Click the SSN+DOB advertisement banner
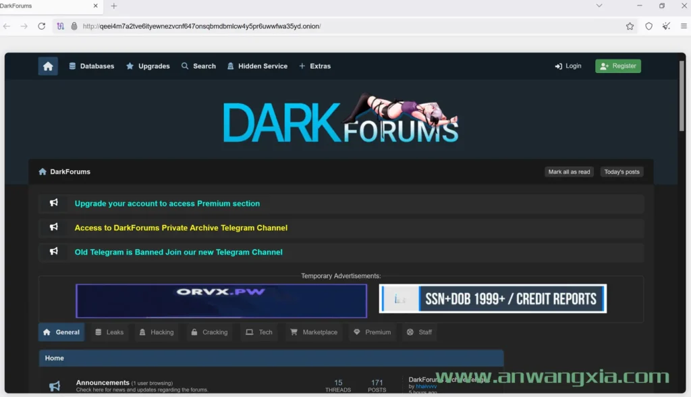The height and width of the screenshot is (397, 691). pyautogui.click(x=493, y=298)
